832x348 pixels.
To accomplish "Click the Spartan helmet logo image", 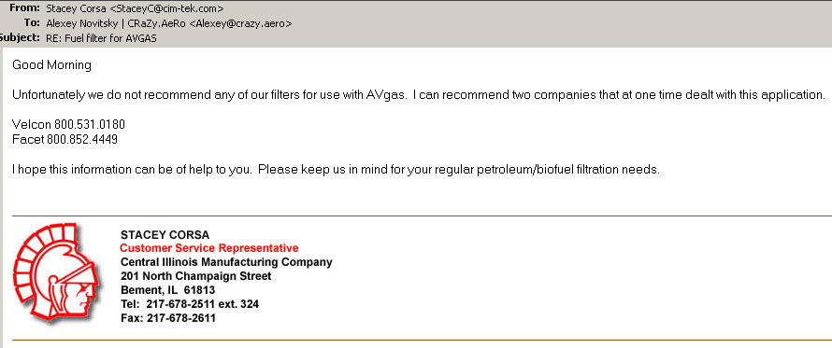I will tap(55, 272).
